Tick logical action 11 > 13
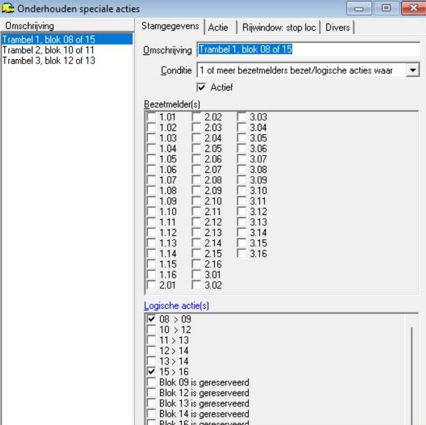Image resolution: width=426 pixels, height=425 pixels. [151, 340]
